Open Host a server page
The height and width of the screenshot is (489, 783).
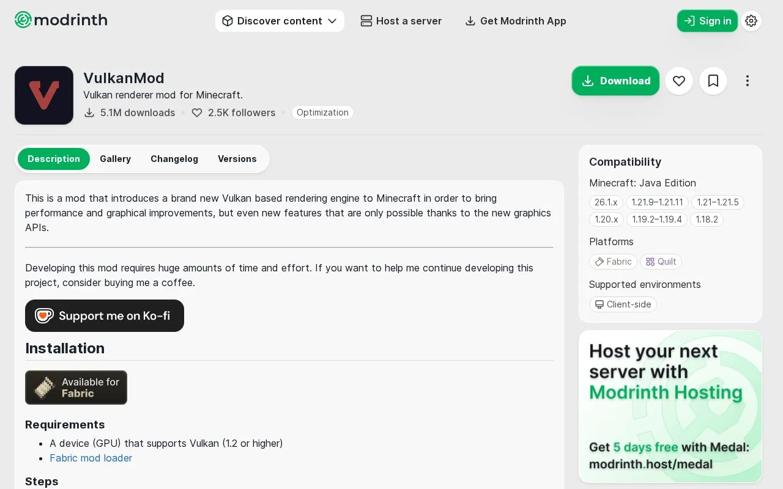click(x=401, y=21)
